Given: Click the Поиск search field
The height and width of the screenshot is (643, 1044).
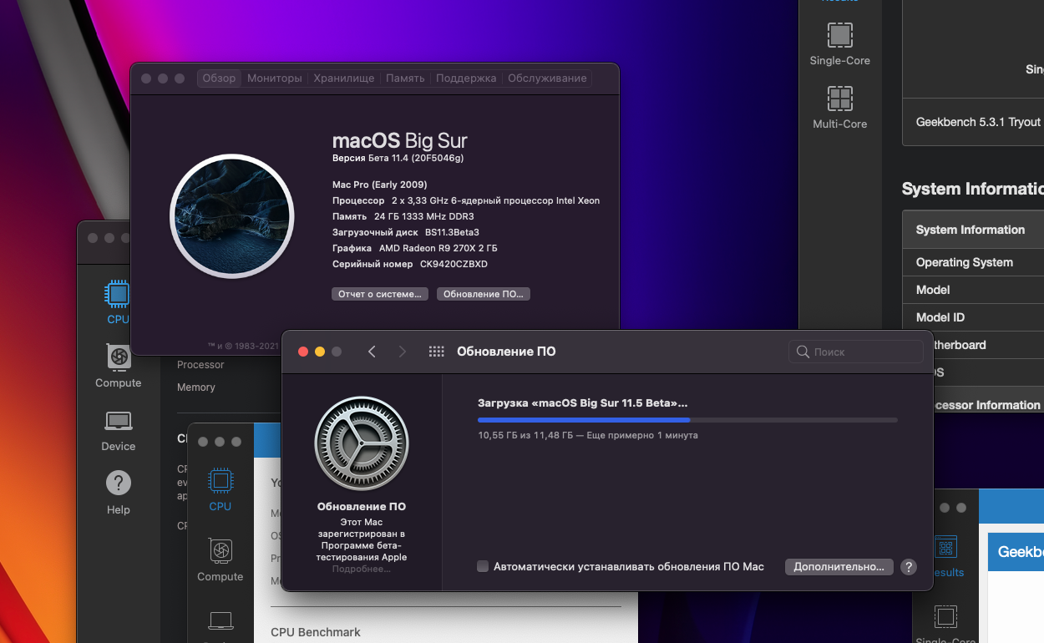Looking at the screenshot, I should pos(856,352).
